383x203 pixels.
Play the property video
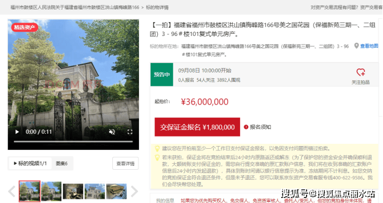point(17,132)
